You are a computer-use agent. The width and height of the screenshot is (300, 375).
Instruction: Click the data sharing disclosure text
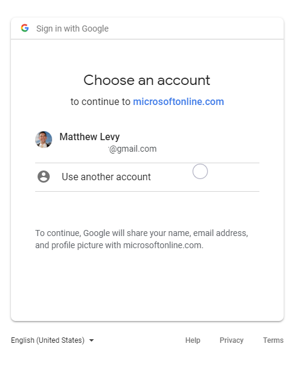[142, 239]
